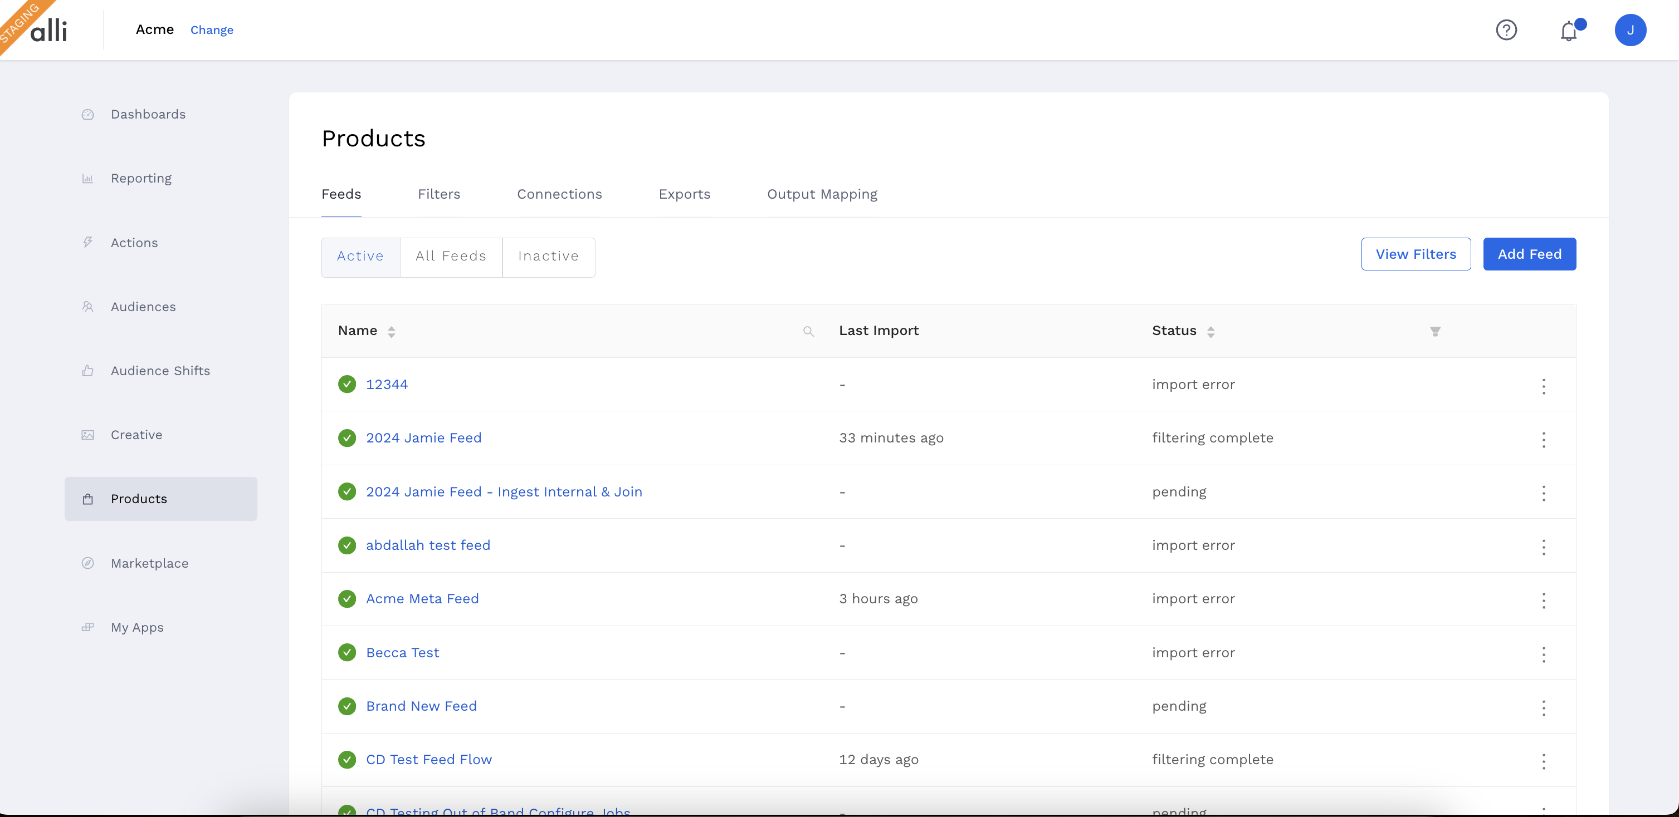1679x817 pixels.
Task: Open the more options menu for 12344
Action: (x=1544, y=386)
